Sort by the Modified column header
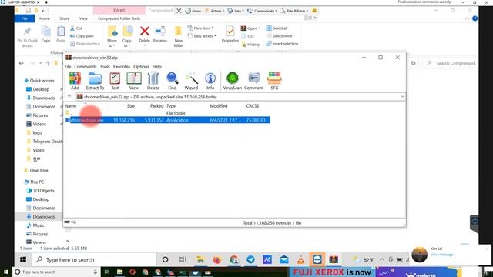 pos(219,106)
